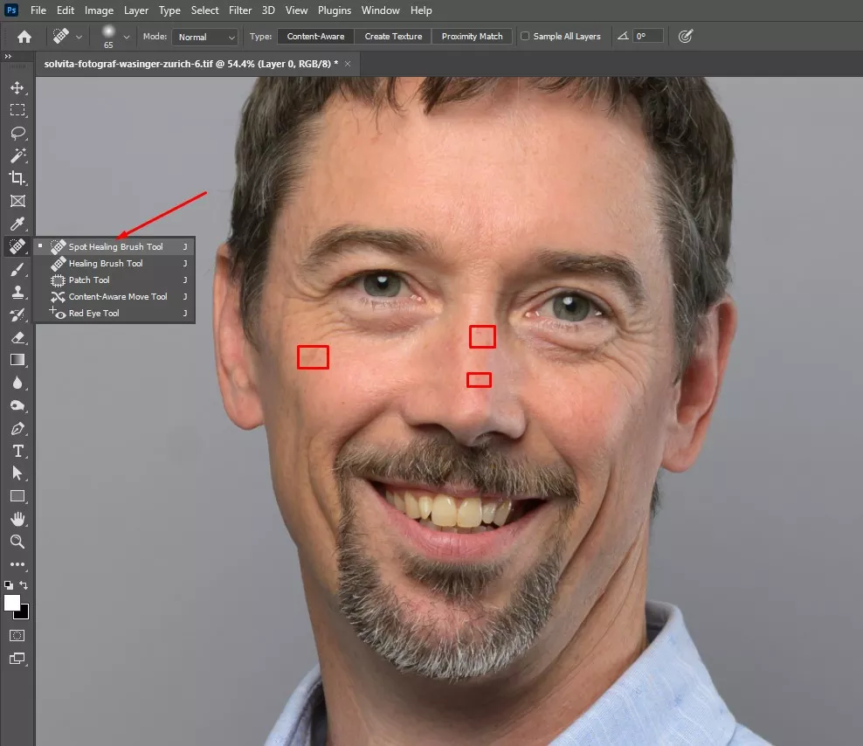Open the Mode dropdown set to Normal
Image resolution: width=863 pixels, height=746 pixels.
pos(205,37)
